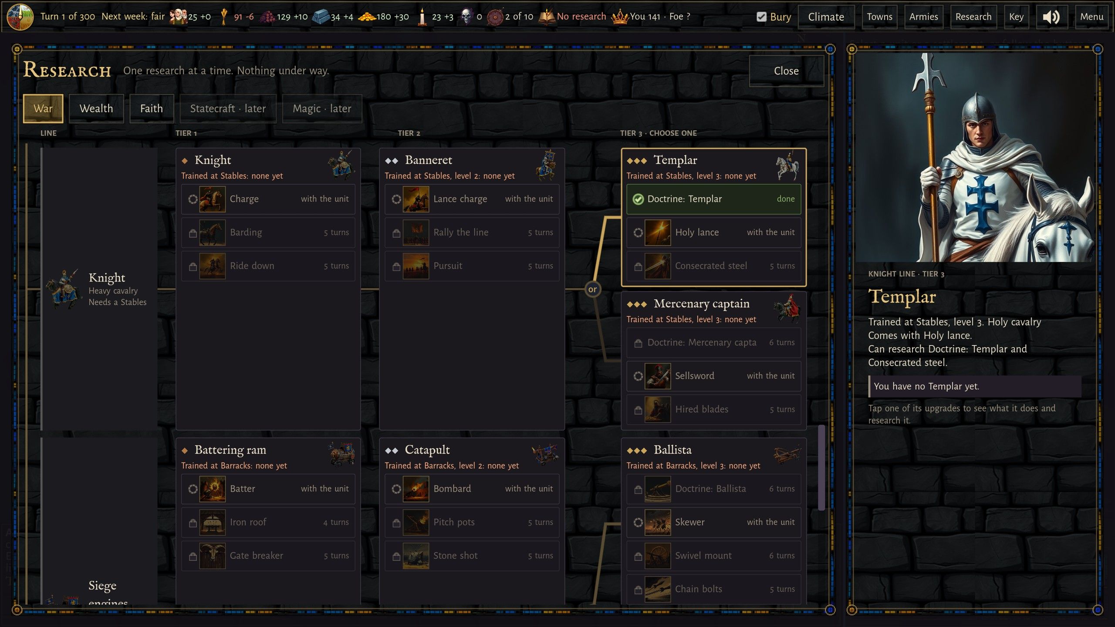Open the Climate panel
Screen dimensions: 1115x627
(x=826, y=17)
